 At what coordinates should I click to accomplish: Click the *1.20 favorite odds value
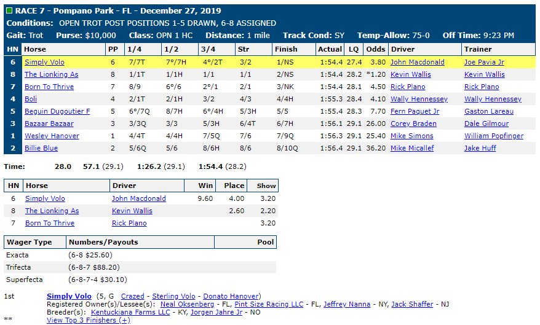tap(376, 74)
